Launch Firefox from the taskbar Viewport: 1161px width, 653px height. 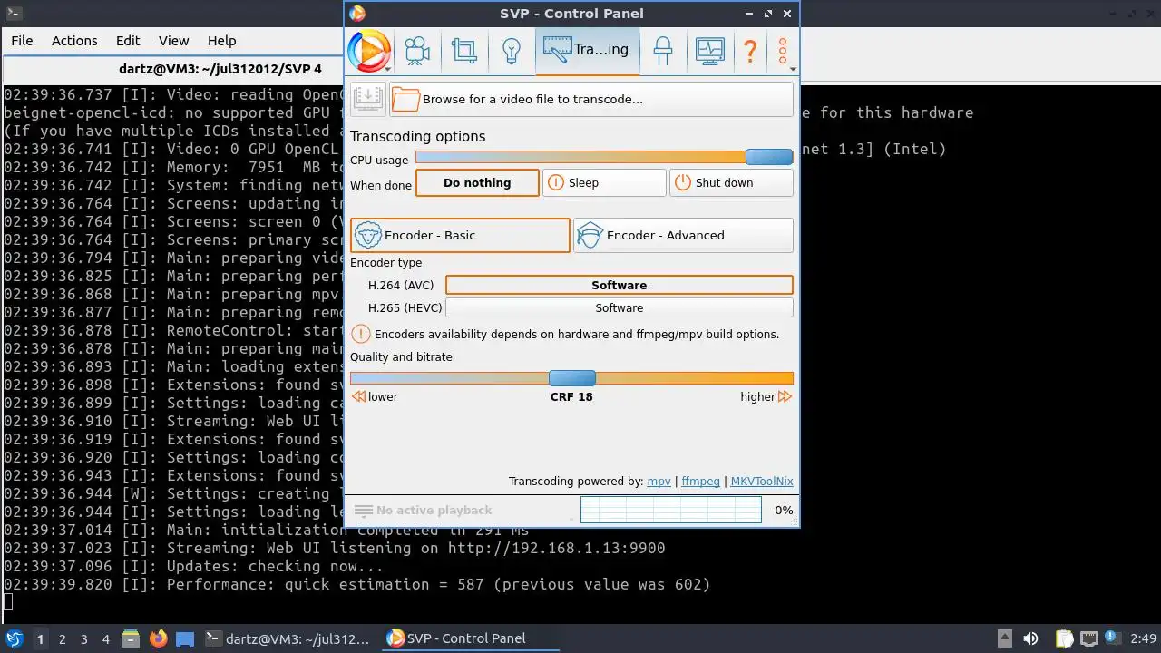(159, 638)
